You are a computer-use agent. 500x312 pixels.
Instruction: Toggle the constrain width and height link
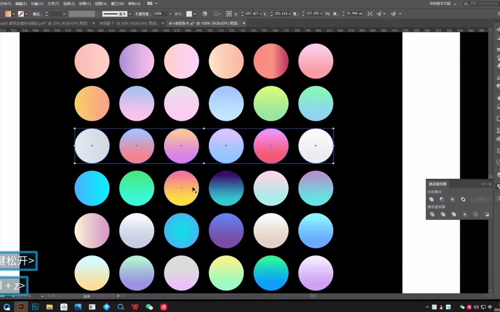pos(327,14)
